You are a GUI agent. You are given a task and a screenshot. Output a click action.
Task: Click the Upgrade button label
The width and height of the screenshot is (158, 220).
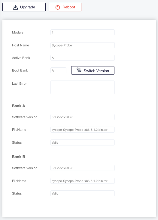point(28,7)
